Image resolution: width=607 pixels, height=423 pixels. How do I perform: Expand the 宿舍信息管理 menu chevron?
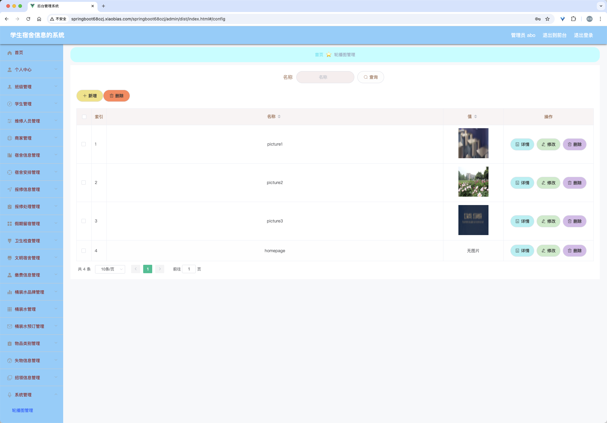56,155
